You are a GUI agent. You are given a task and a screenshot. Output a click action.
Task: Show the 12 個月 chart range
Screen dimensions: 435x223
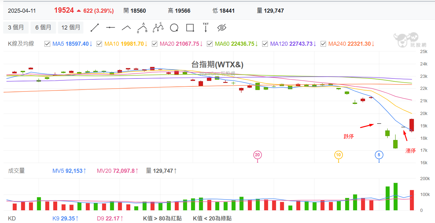[71, 28]
